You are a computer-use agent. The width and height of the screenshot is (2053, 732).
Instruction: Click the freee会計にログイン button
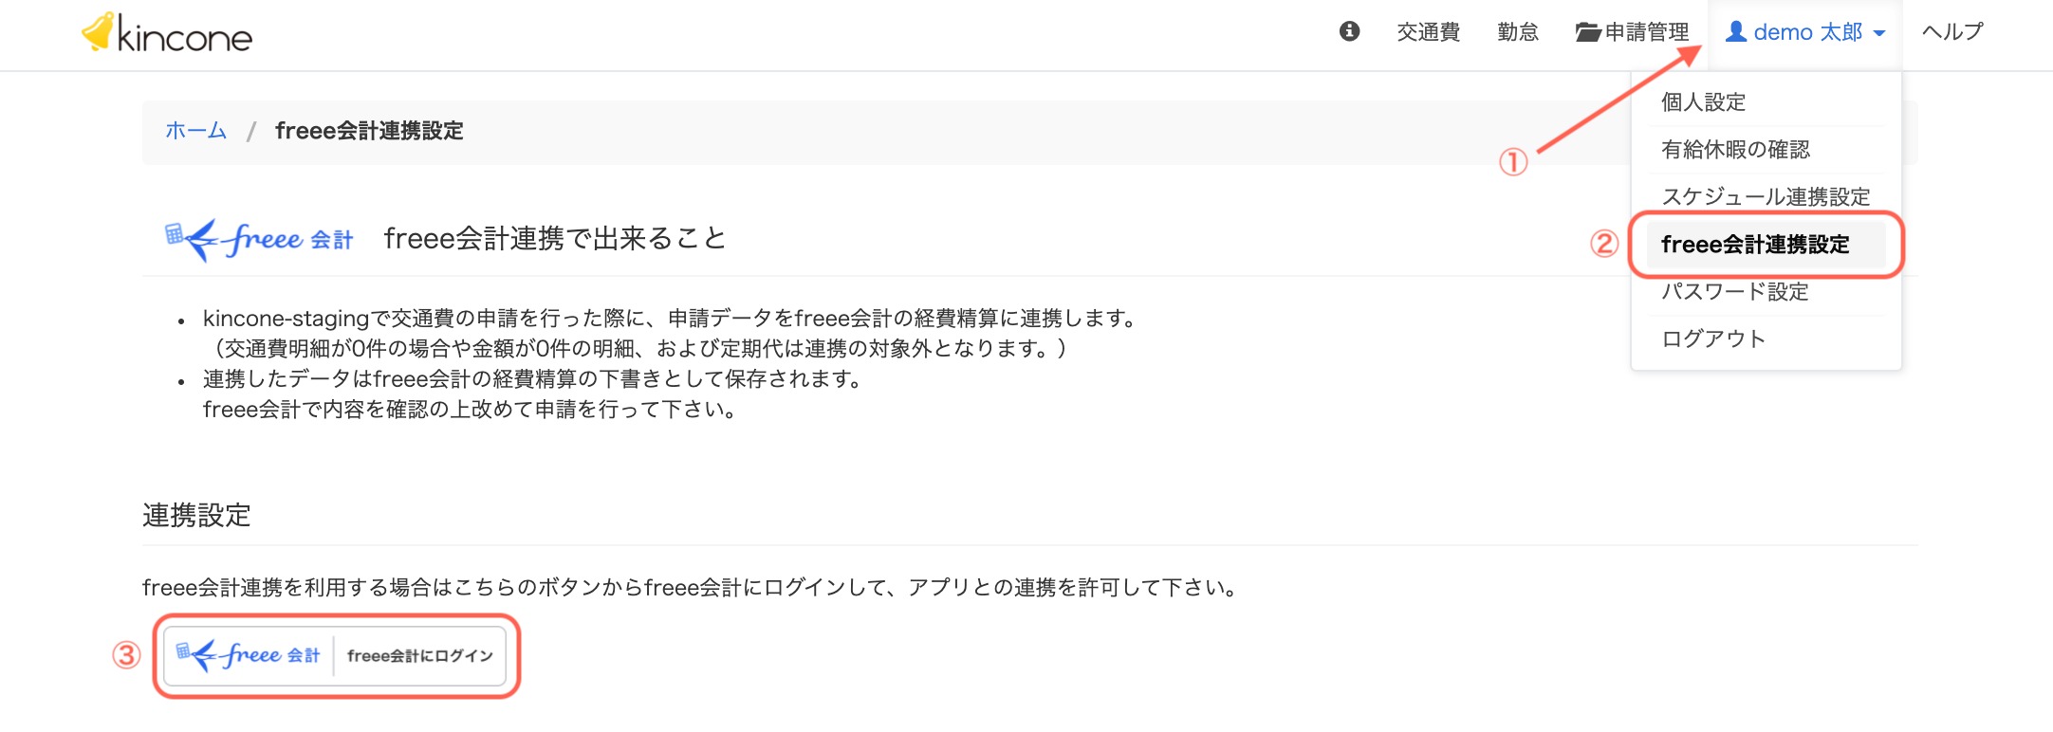(335, 655)
